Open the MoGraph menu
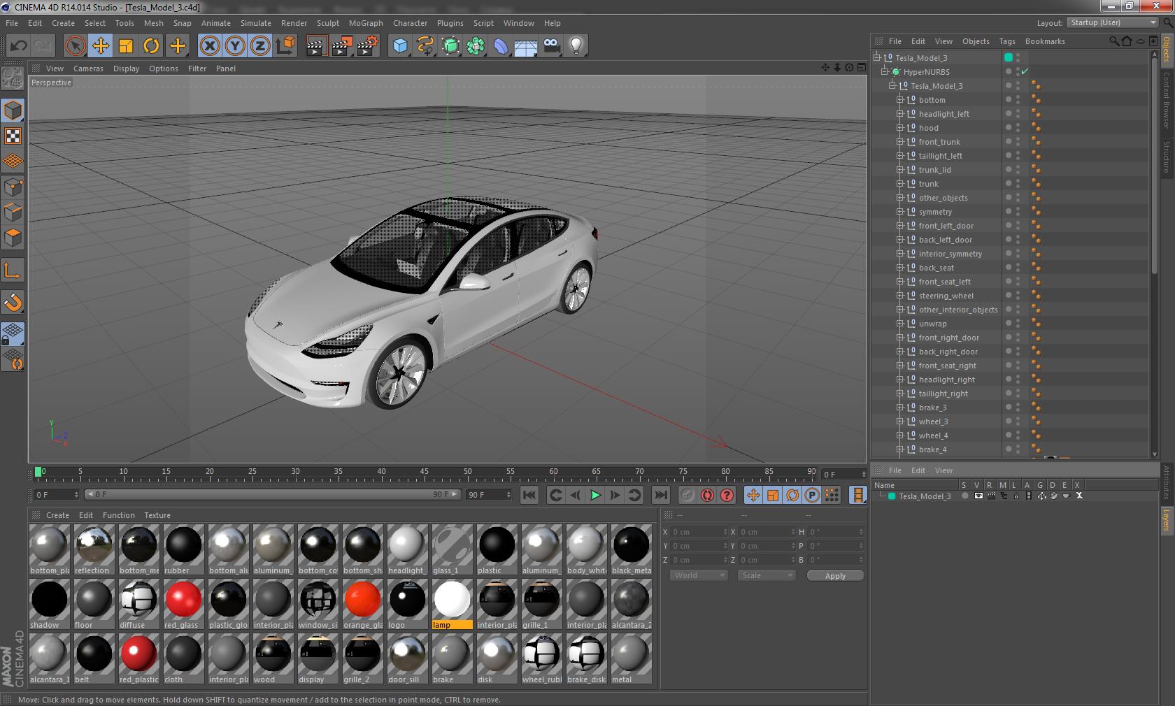The width and height of the screenshot is (1175, 706). click(366, 23)
